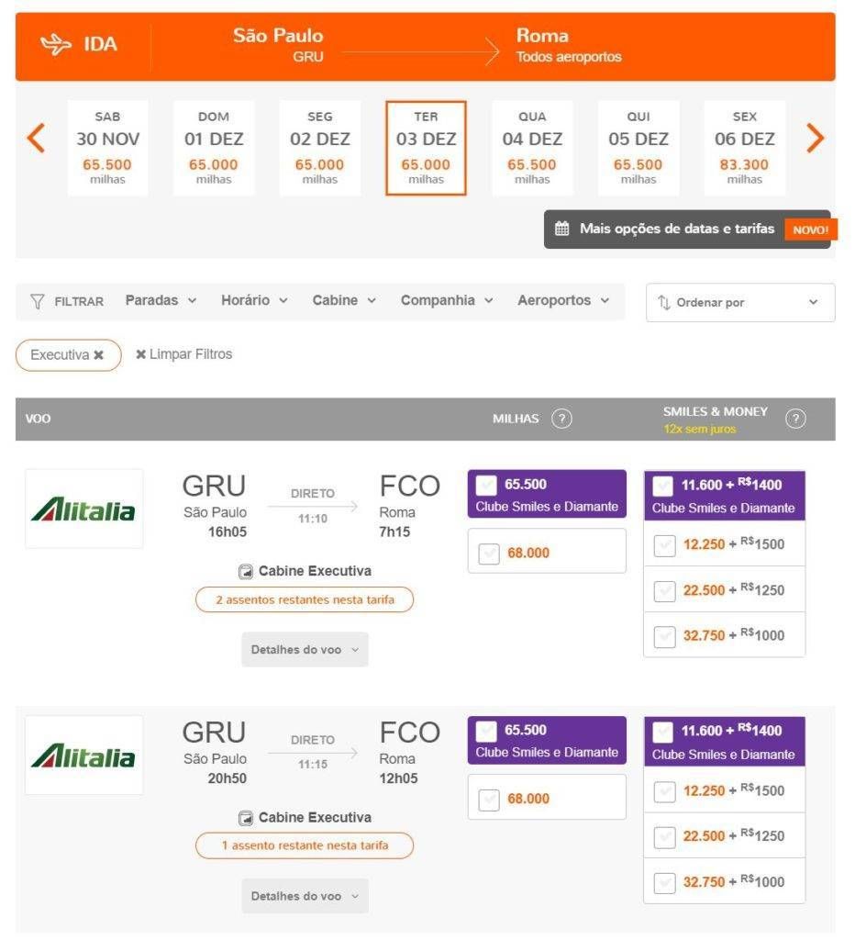The height and width of the screenshot is (940, 855).
Task: Expand Detalhes do voo for 16h05 flight
Action: pyautogui.click(x=305, y=649)
